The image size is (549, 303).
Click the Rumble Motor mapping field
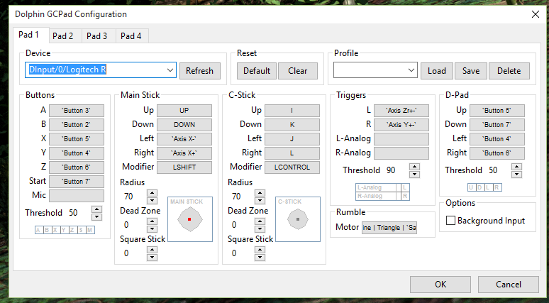[x=389, y=228]
